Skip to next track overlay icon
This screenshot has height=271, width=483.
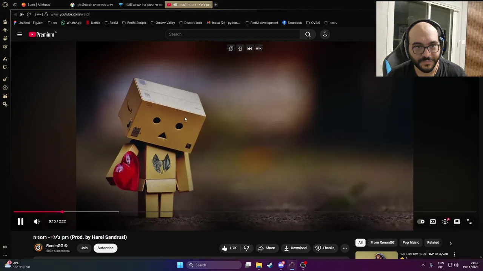[x=249, y=49]
